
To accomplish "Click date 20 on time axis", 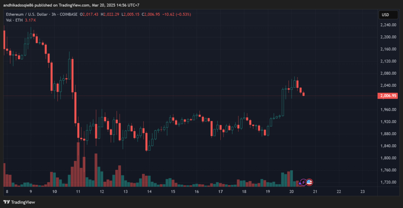I will [x=292, y=191].
